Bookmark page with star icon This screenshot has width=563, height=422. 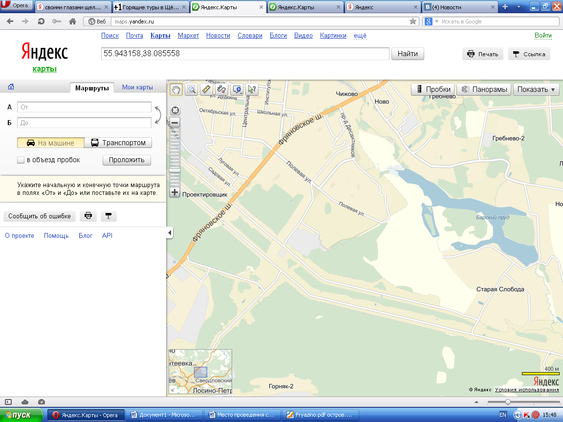point(413,21)
